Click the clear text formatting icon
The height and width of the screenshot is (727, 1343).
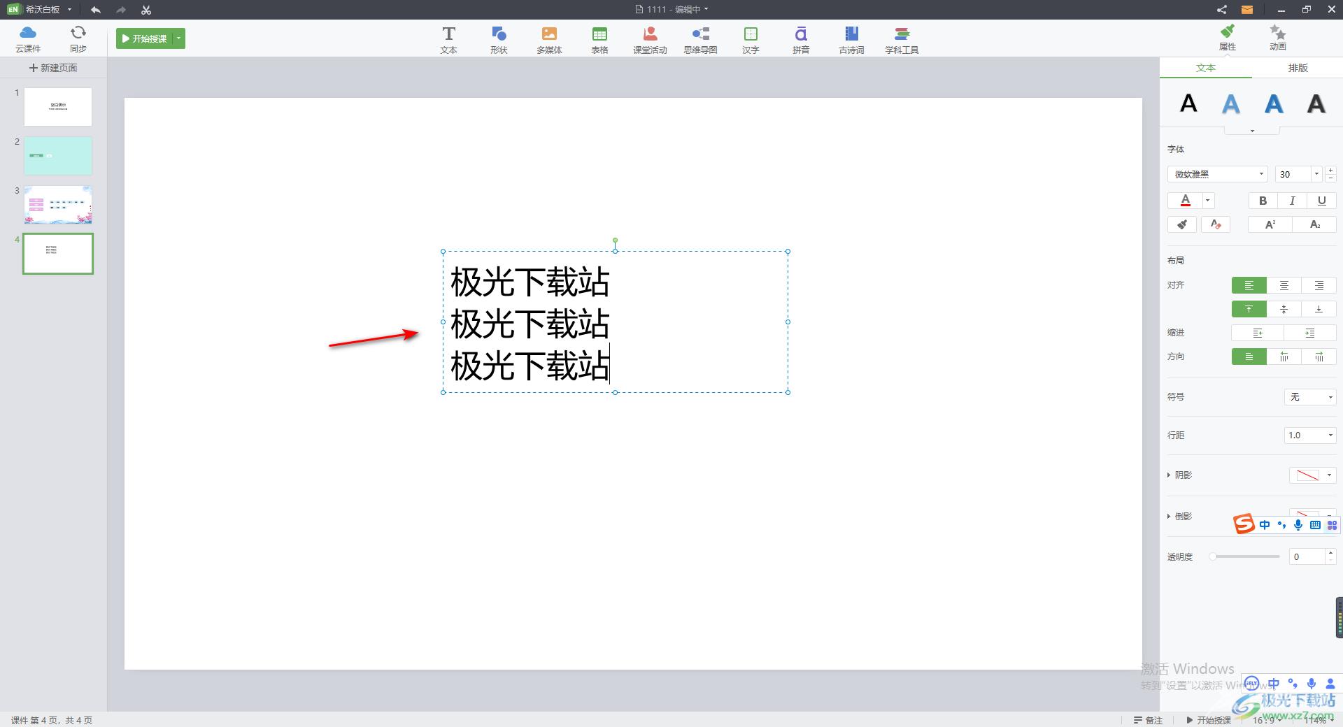tap(1216, 224)
